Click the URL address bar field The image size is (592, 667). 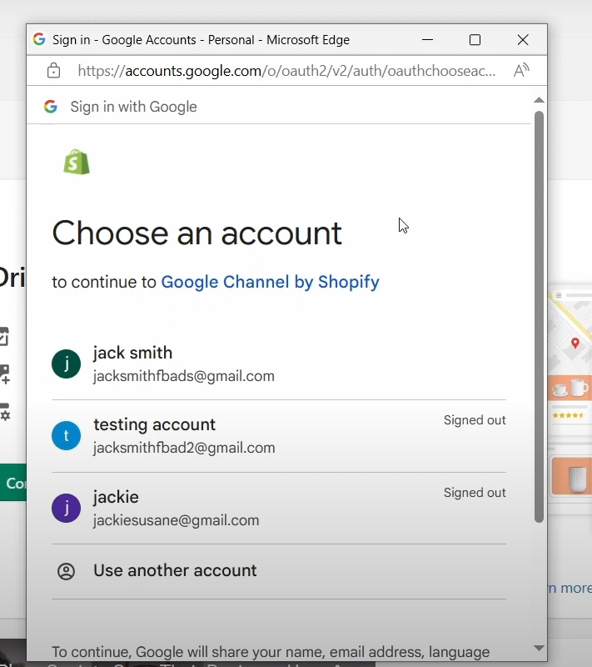coord(286,71)
